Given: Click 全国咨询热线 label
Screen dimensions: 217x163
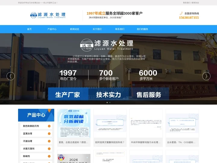Looking at the screenshot, I should coord(192,14).
